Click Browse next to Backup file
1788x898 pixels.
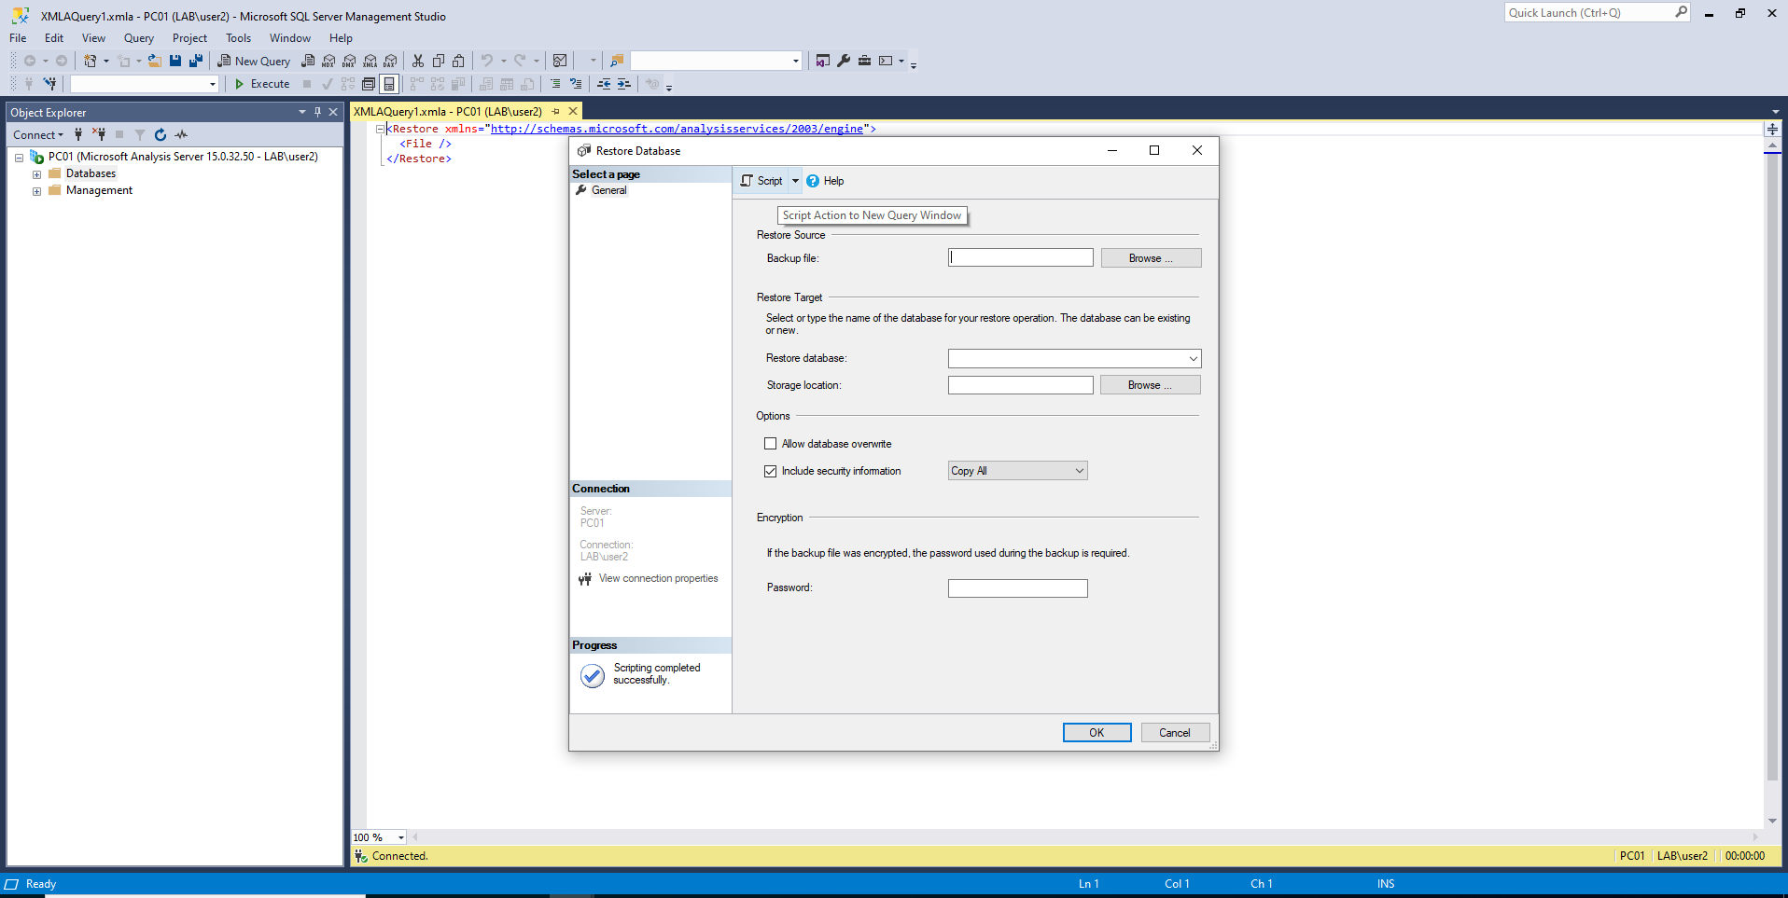(1151, 258)
